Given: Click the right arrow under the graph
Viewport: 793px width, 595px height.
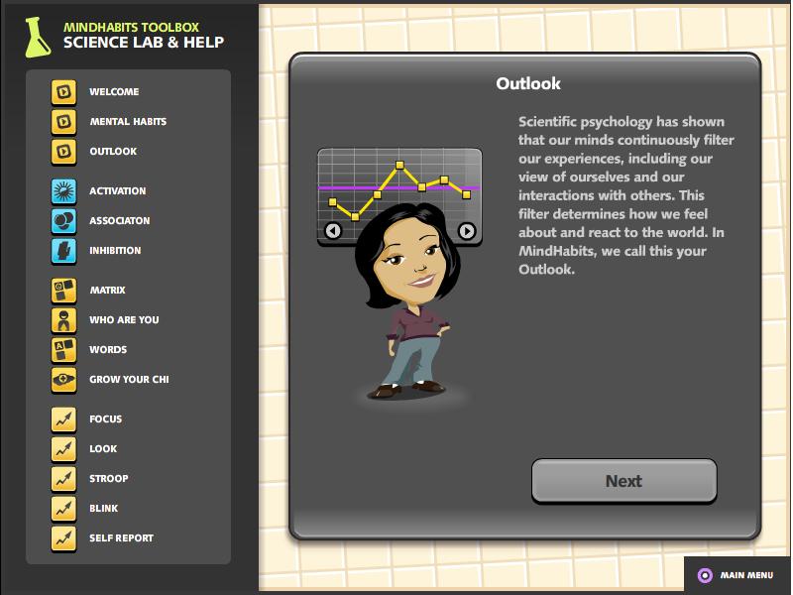Looking at the screenshot, I should pyautogui.click(x=466, y=231).
